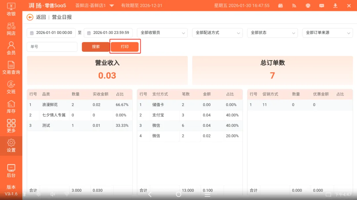The width and height of the screenshot is (357, 200).
Task: Open the 会员 member section
Action: tap(11, 48)
